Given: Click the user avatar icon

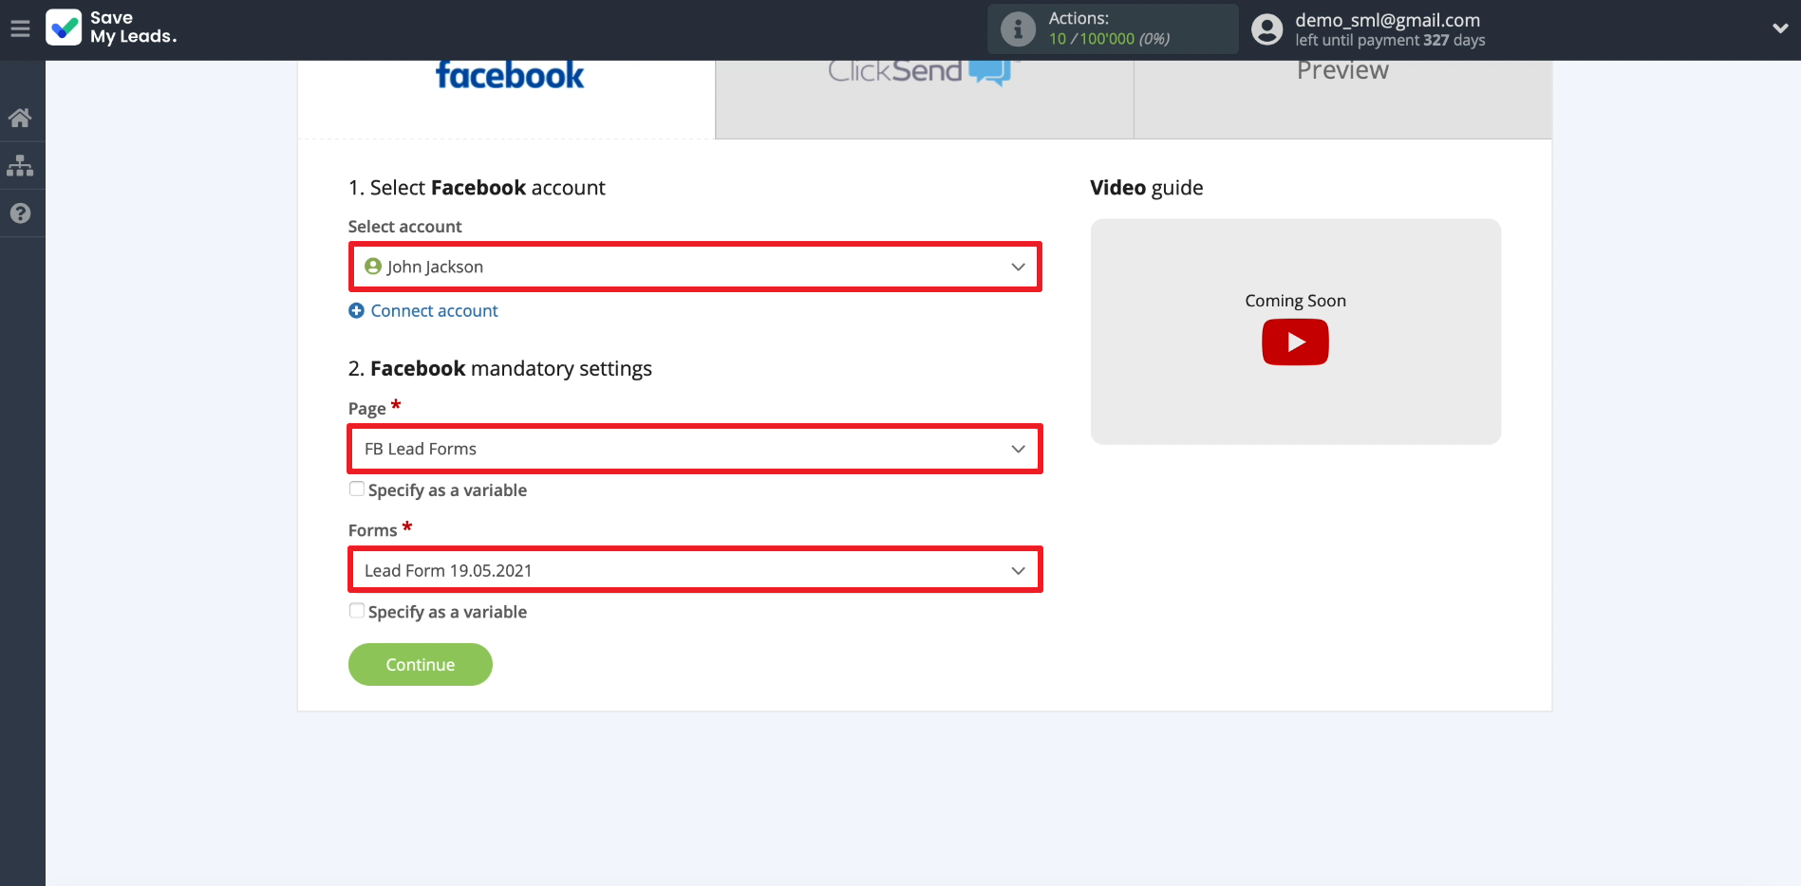Looking at the screenshot, I should coord(1266,29).
